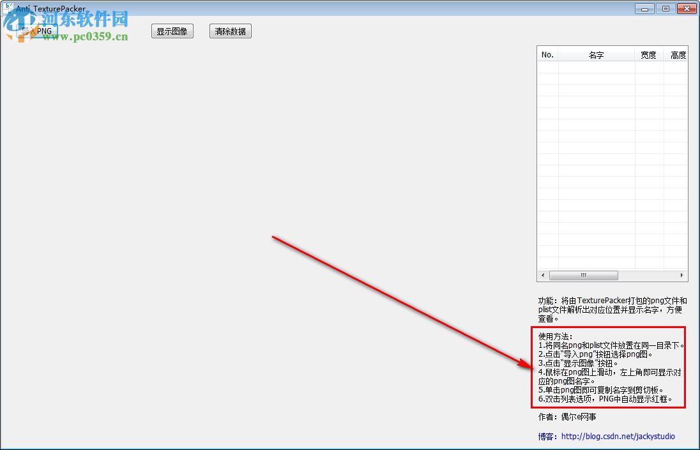Click the 名字 name column header
This screenshot has width=700, height=450.
click(595, 54)
